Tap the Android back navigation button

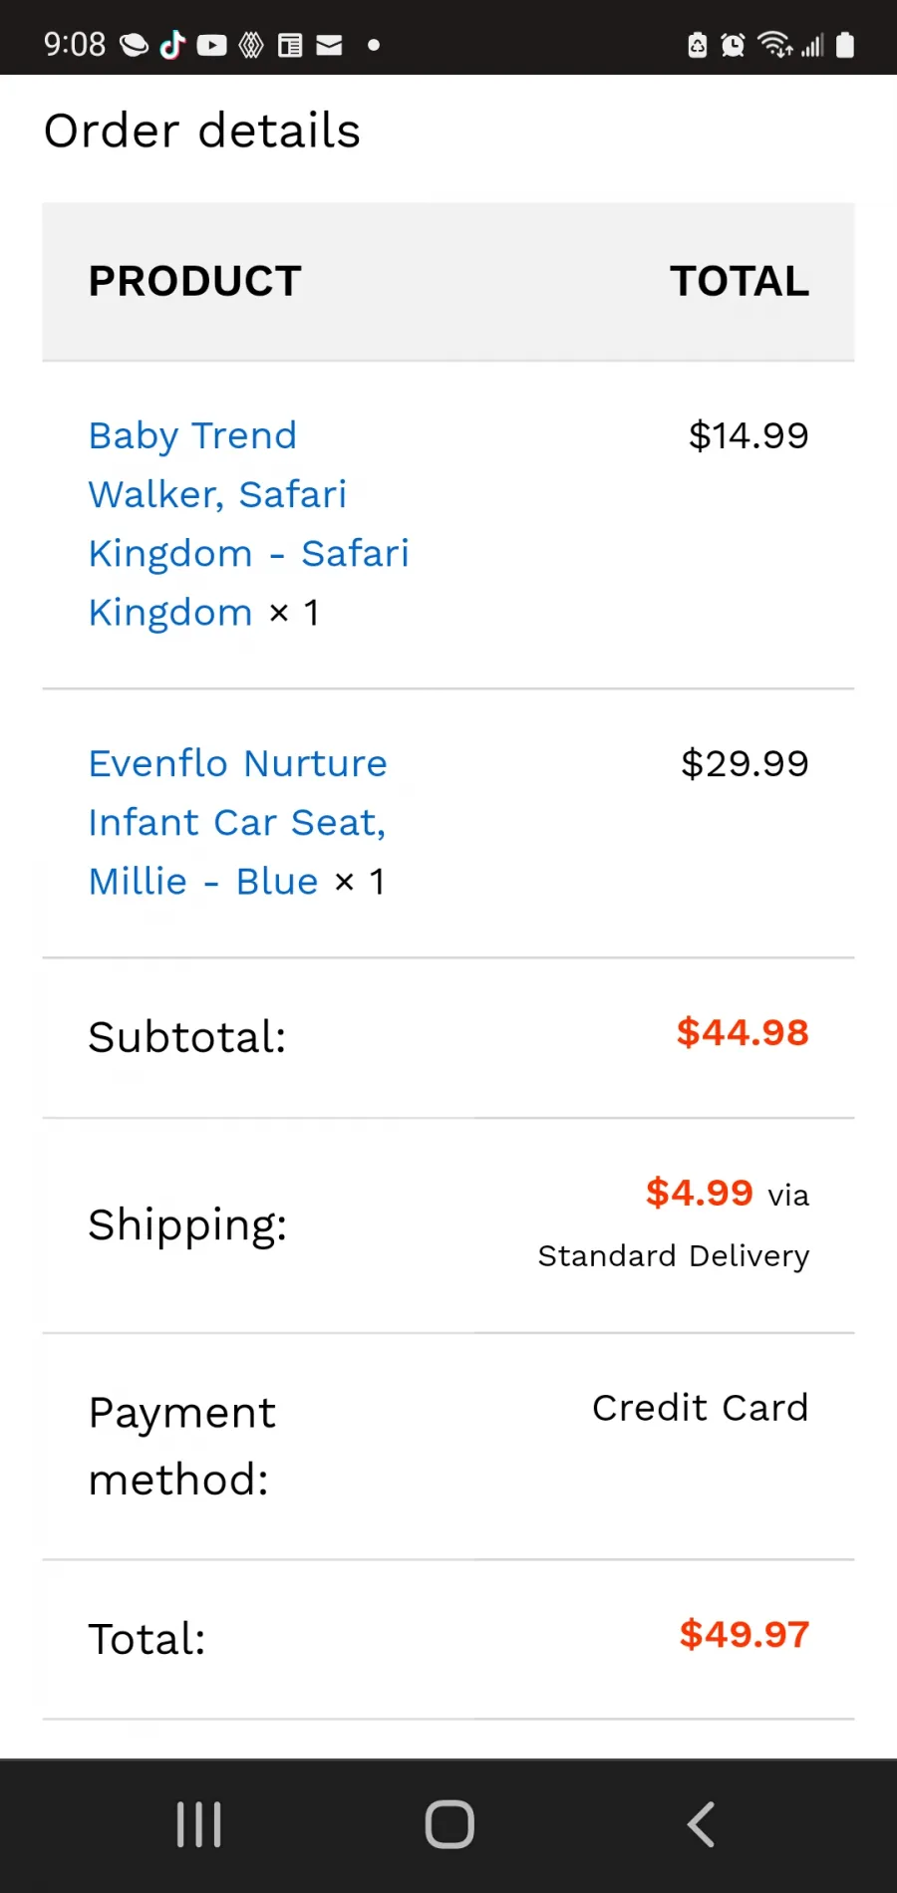[702, 1825]
